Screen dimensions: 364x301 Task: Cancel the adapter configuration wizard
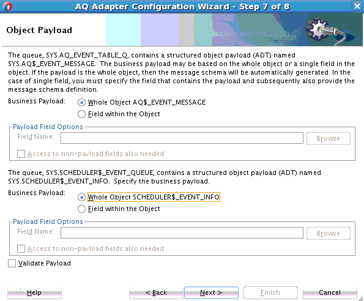pos(330,292)
